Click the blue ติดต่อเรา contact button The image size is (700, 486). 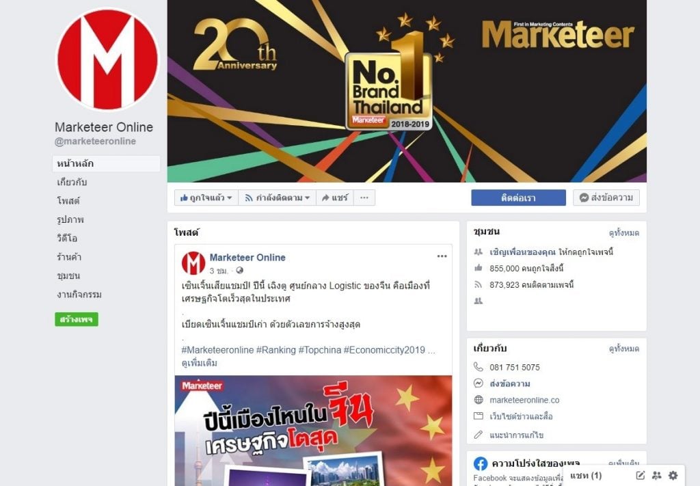[x=518, y=198]
